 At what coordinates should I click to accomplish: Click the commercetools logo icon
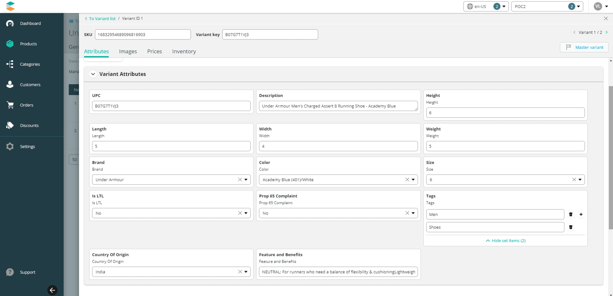point(10,6)
